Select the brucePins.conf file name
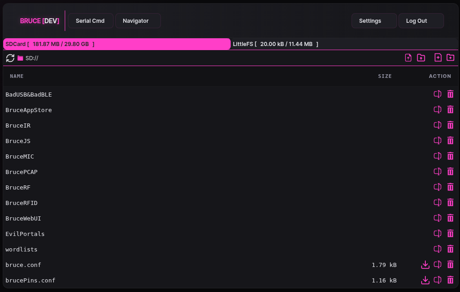The width and height of the screenshot is (460, 292). click(30, 281)
